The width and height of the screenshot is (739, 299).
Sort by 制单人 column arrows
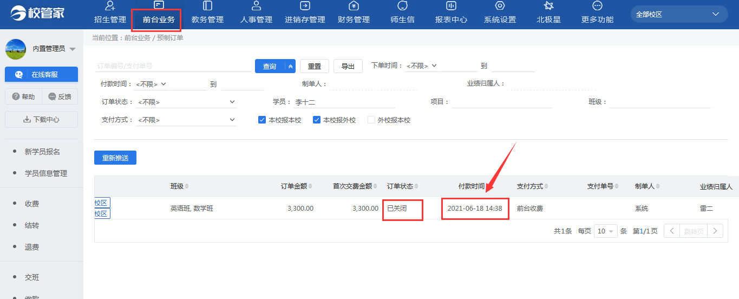click(658, 186)
